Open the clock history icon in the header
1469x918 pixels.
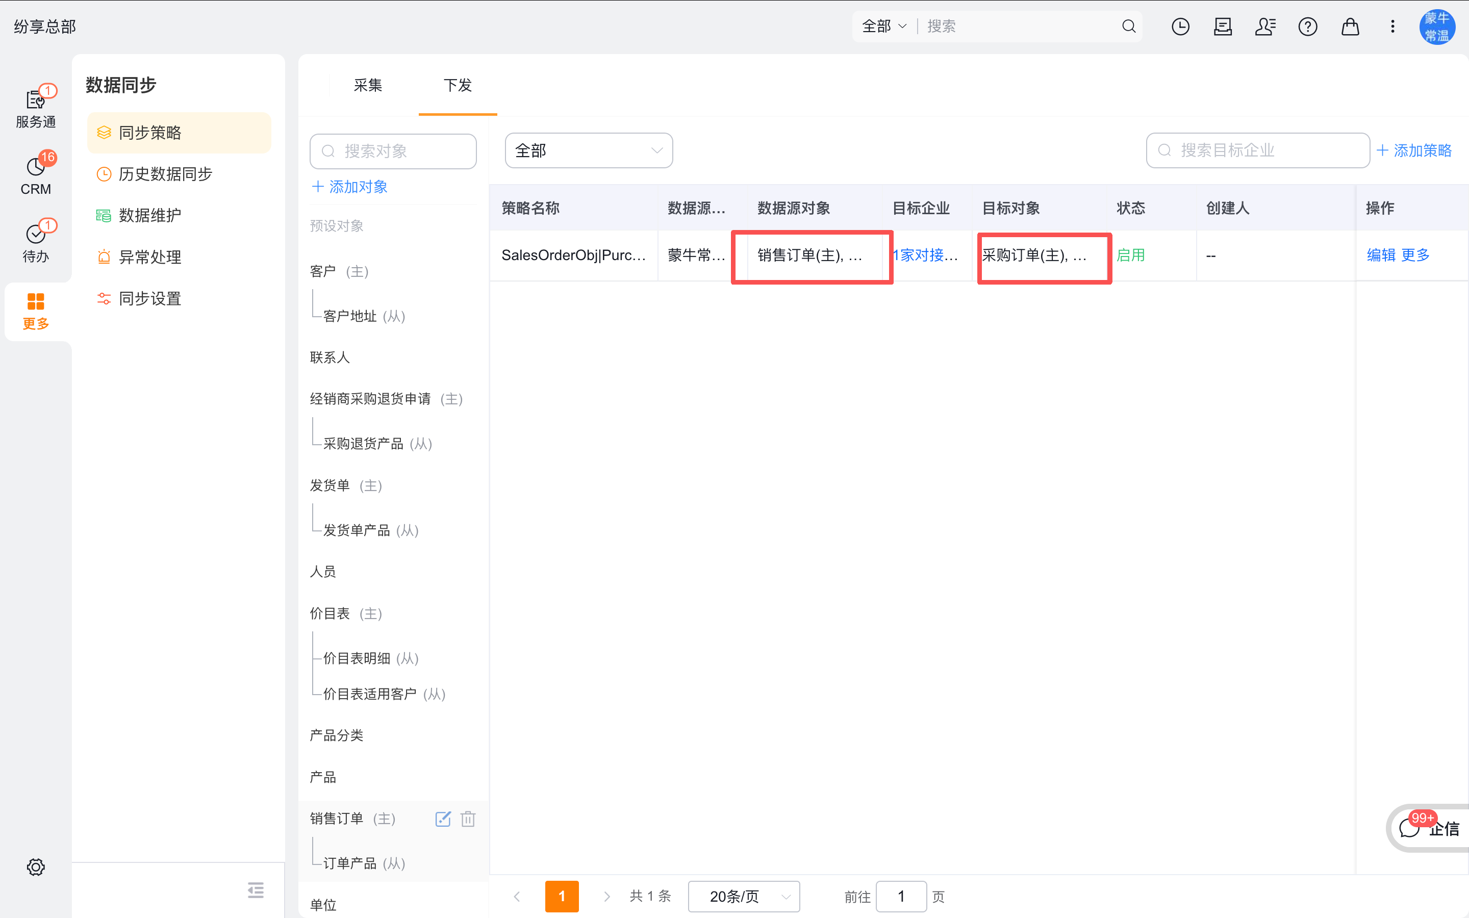[1180, 26]
